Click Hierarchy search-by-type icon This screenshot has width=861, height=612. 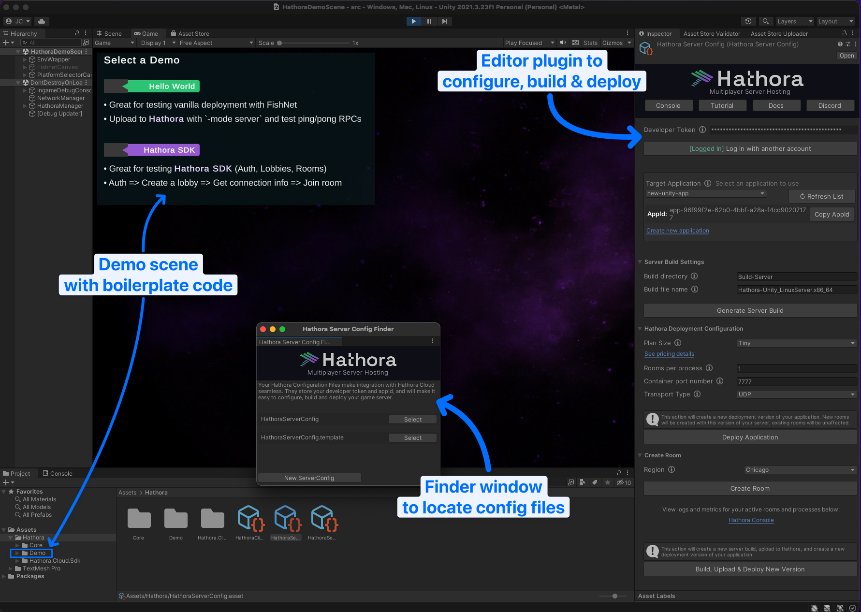pos(86,43)
